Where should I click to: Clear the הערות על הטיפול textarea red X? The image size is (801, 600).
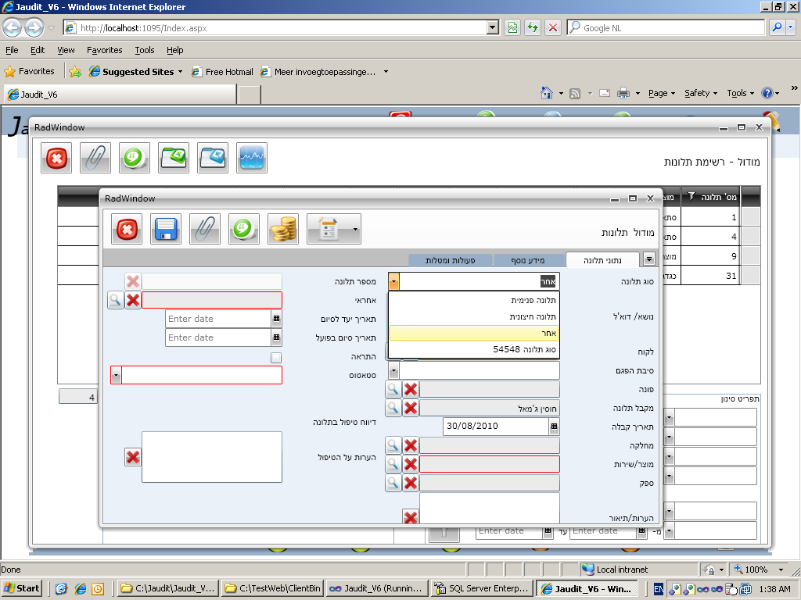133,457
